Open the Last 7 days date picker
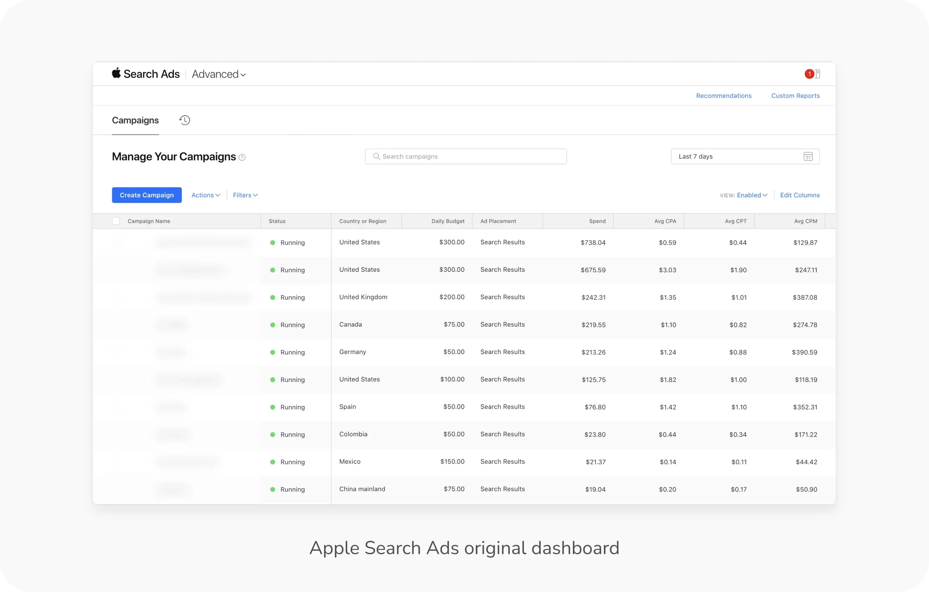 745,156
